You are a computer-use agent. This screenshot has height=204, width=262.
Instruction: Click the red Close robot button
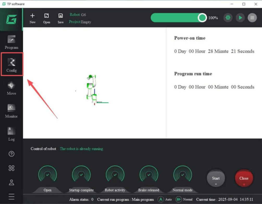click(x=244, y=178)
